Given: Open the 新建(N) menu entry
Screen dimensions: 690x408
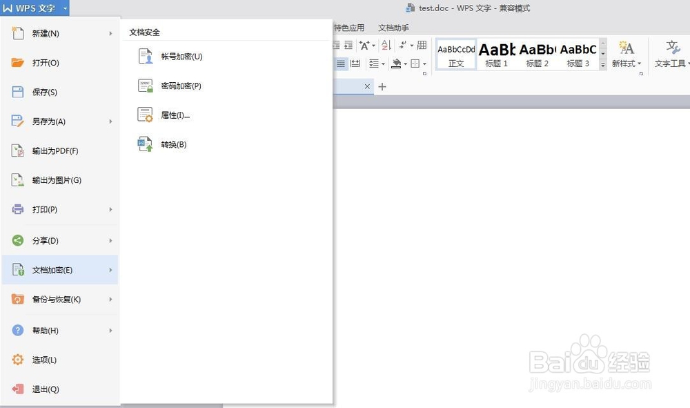Looking at the screenshot, I should click(x=60, y=33).
